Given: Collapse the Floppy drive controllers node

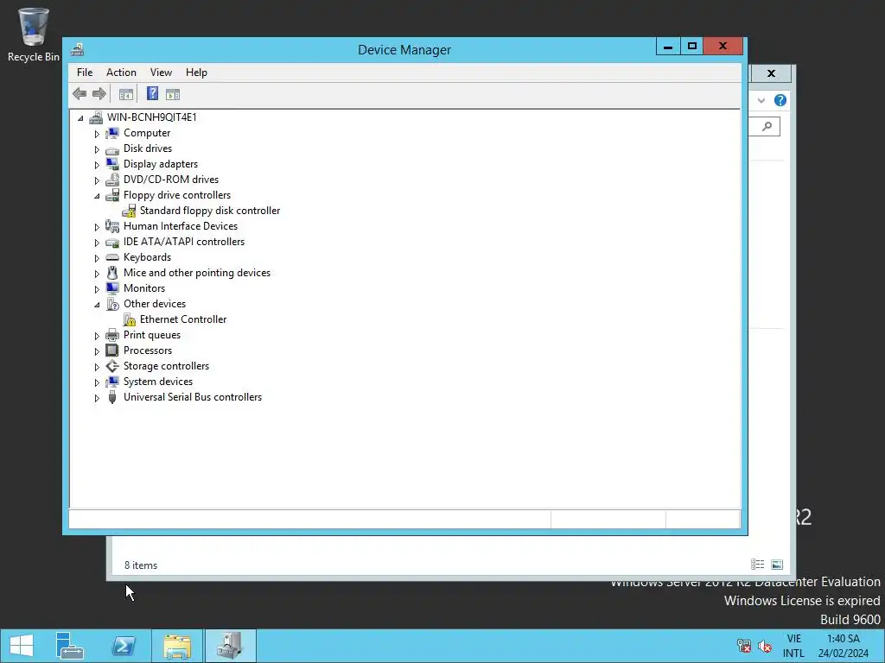Looking at the screenshot, I should click(x=97, y=196).
